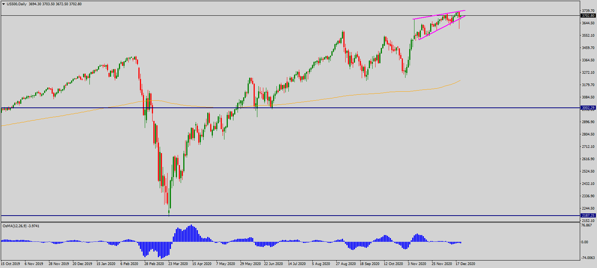Click the 2244.50 price scale value
This screenshot has height=268, width=597.
coord(588,208)
